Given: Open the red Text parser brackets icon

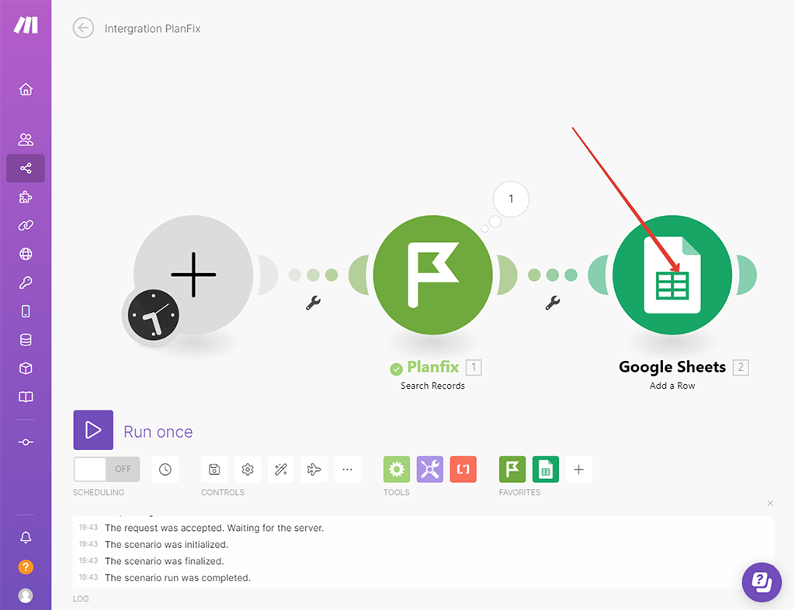Looking at the screenshot, I should [x=463, y=470].
